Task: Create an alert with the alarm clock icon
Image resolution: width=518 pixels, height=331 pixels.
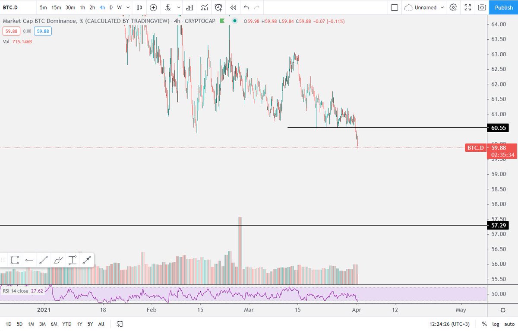Action: 219,7
